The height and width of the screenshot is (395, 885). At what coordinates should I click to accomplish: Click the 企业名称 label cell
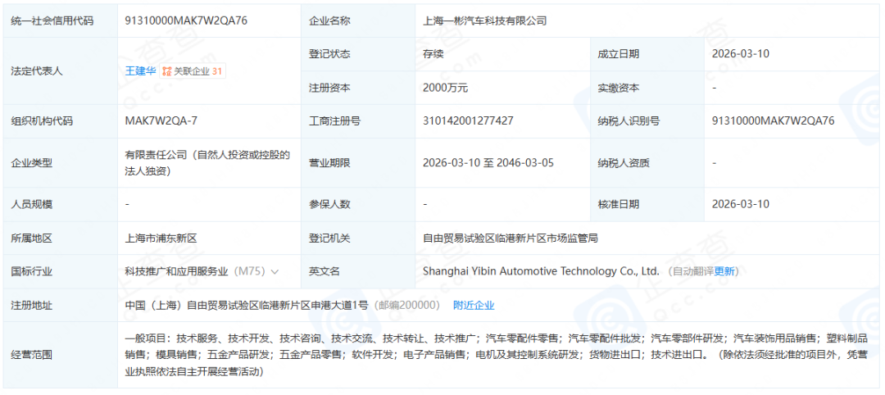click(x=358, y=20)
